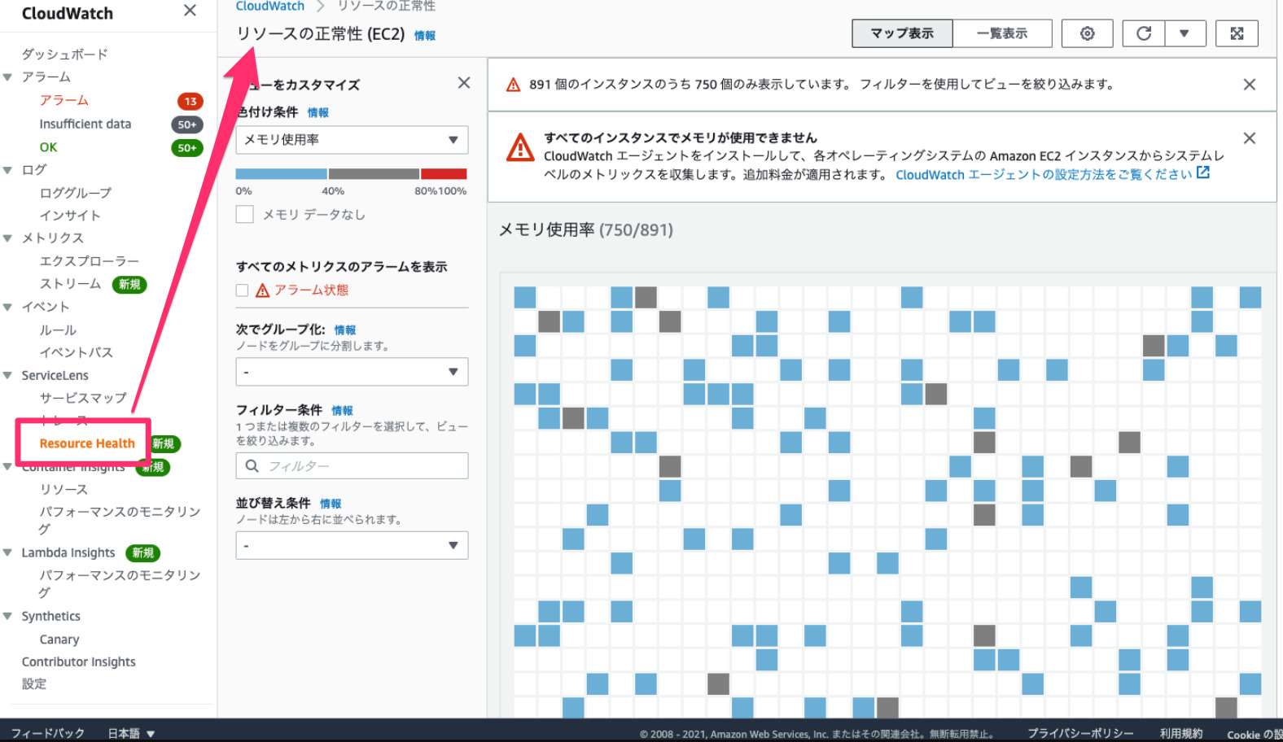
Task: Enable the メモリ データなし checkbox
Action: coord(244,214)
